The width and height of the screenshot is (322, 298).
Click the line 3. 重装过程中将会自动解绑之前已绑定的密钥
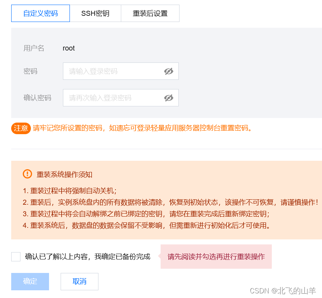click(x=146, y=214)
